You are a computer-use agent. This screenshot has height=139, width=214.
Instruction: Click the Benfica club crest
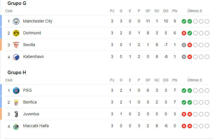pos(16,102)
